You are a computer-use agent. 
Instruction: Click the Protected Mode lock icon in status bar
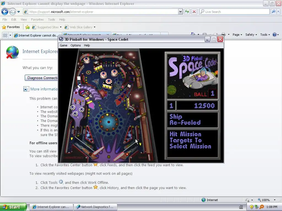coord(248,200)
